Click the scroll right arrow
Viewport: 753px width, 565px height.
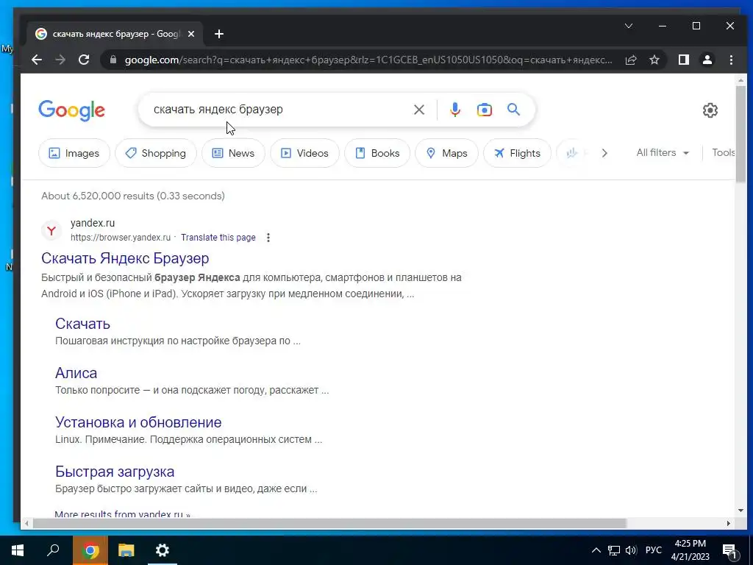tap(729, 523)
